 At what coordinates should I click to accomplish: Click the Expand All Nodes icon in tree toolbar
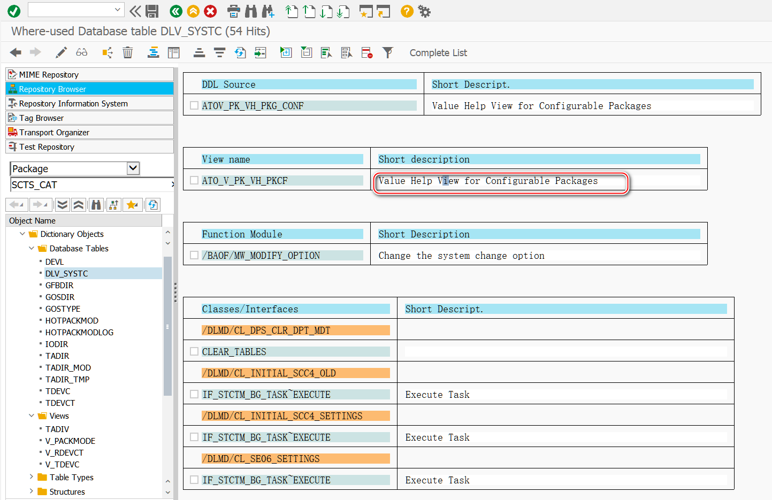[x=63, y=205]
